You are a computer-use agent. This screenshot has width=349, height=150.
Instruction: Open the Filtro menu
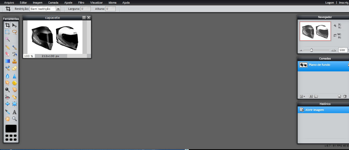[x=81, y=3]
